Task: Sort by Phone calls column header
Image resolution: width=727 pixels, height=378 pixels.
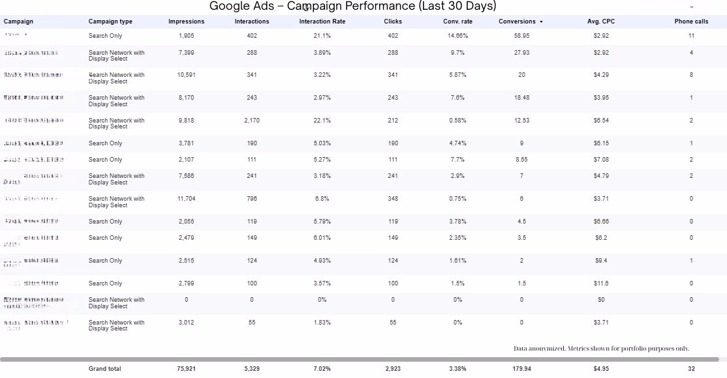Action: [691, 22]
